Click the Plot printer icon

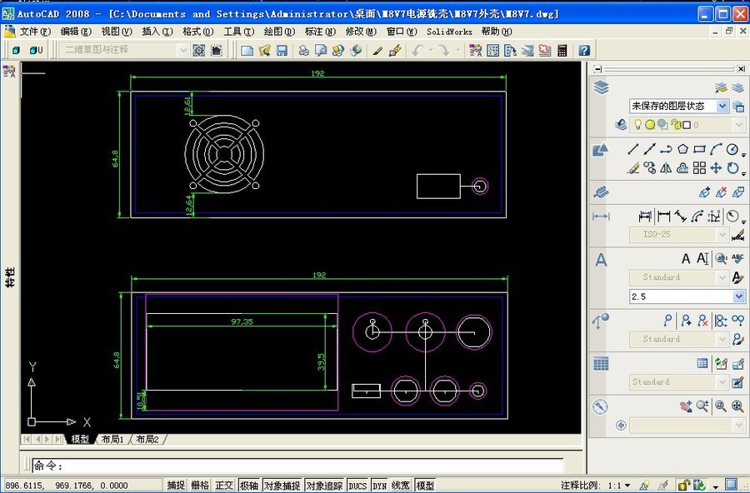[303, 50]
